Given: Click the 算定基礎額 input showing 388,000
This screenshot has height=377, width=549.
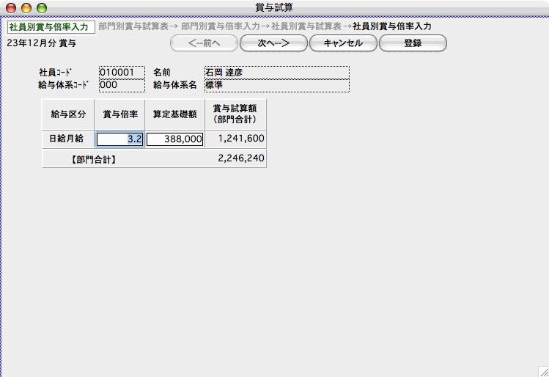Looking at the screenshot, I should coord(175,139).
